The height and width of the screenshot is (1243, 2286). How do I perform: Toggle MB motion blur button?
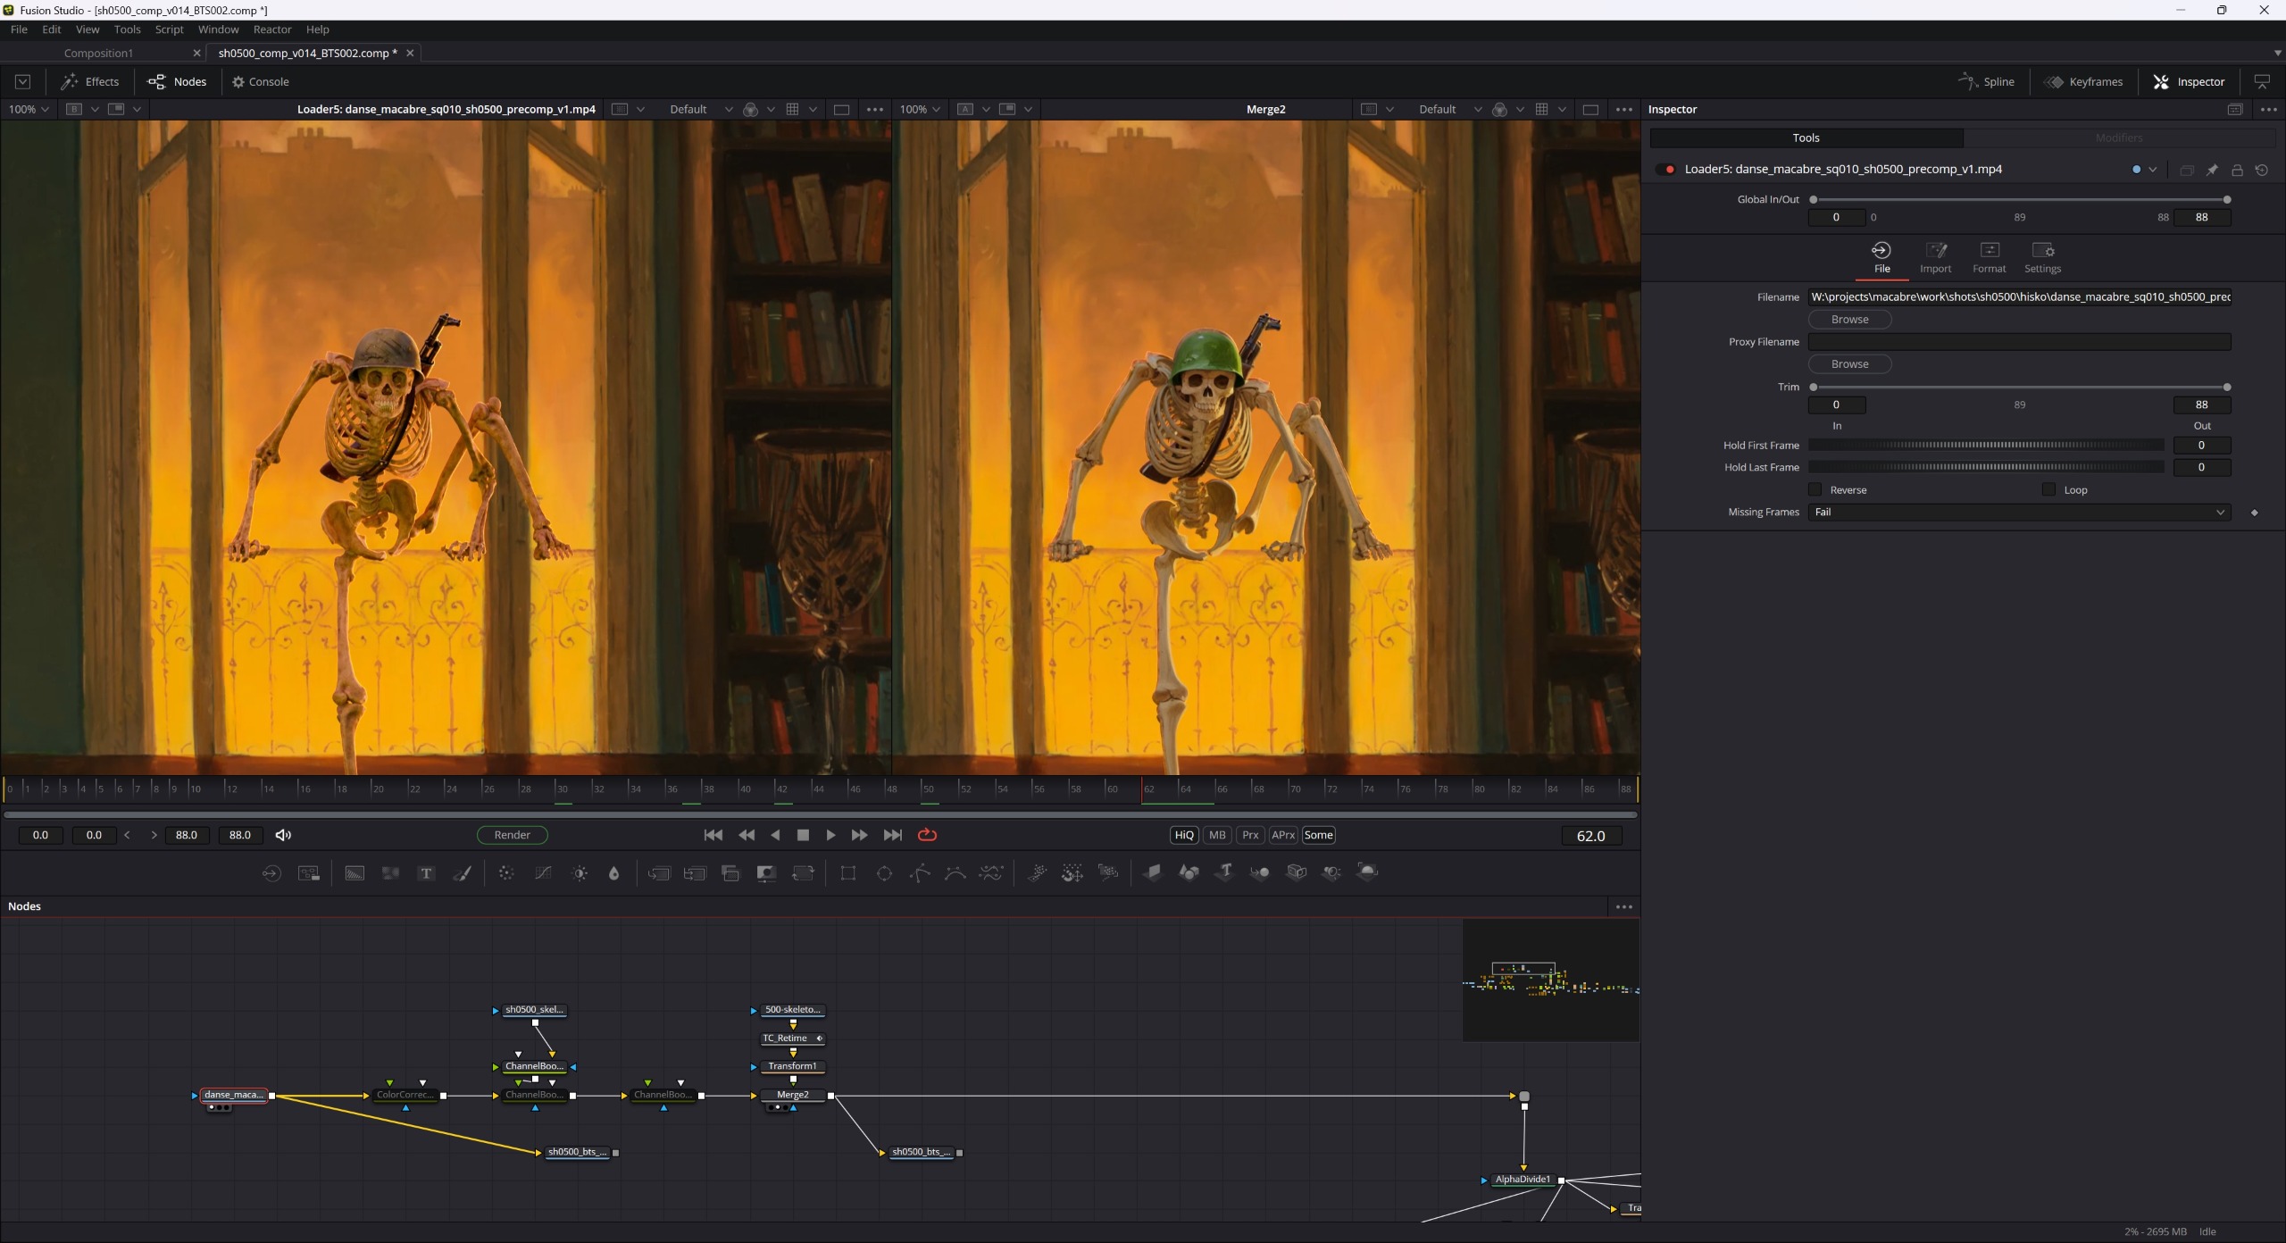[1217, 835]
